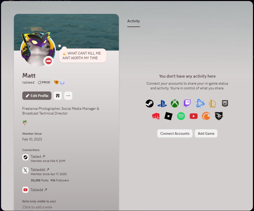Image resolution: width=254 pixels, height=211 pixels.
Task: Click Connect Accounts button
Action: coord(175,133)
